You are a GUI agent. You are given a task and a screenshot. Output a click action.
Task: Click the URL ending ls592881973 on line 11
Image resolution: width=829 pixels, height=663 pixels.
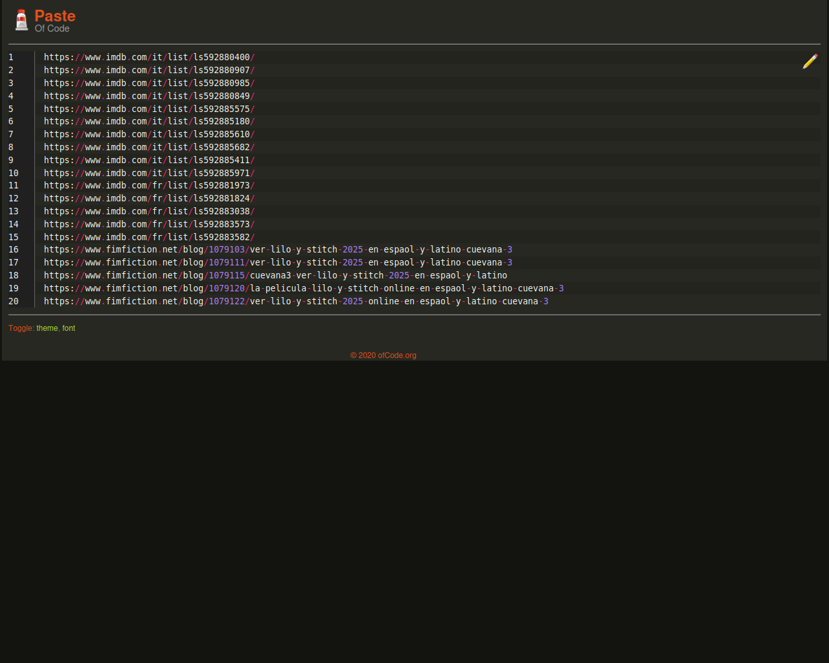[150, 186]
